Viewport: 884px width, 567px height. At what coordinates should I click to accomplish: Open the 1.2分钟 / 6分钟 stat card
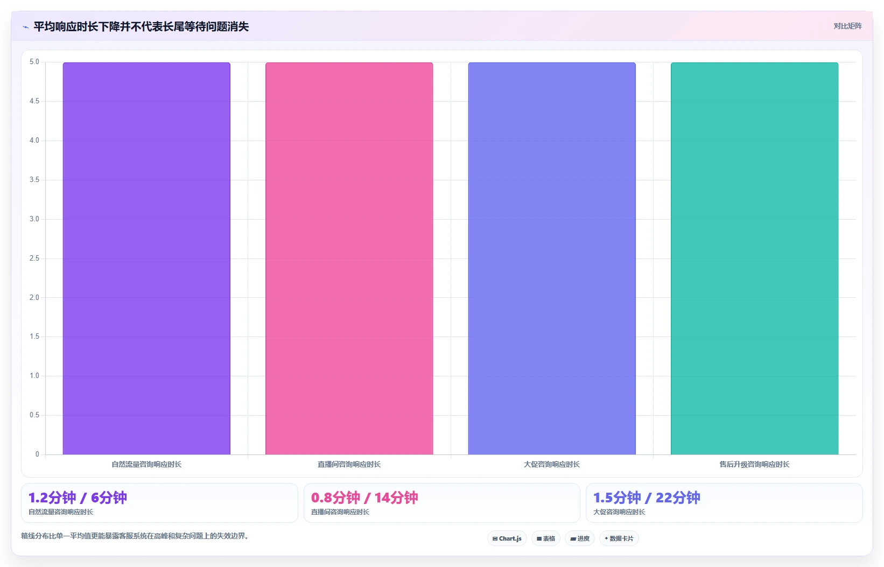[x=159, y=503]
